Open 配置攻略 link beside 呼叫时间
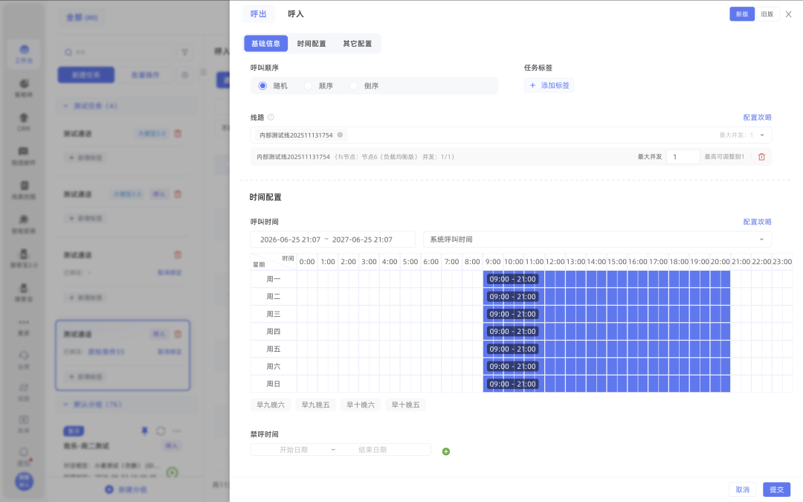 point(757,222)
